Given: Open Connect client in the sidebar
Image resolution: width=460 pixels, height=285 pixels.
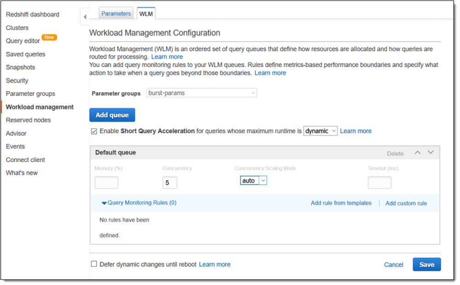Looking at the screenshot, I should tap(25, 160).
